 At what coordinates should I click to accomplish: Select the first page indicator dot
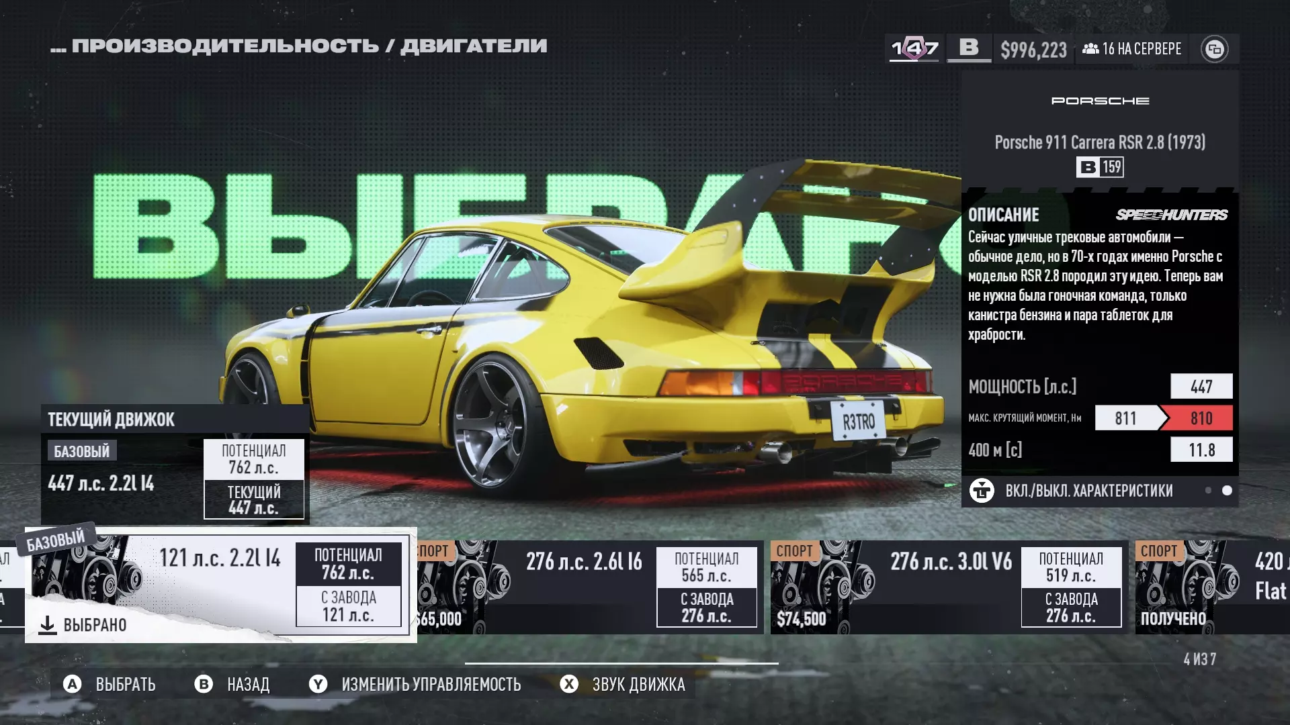(1208, 491)
